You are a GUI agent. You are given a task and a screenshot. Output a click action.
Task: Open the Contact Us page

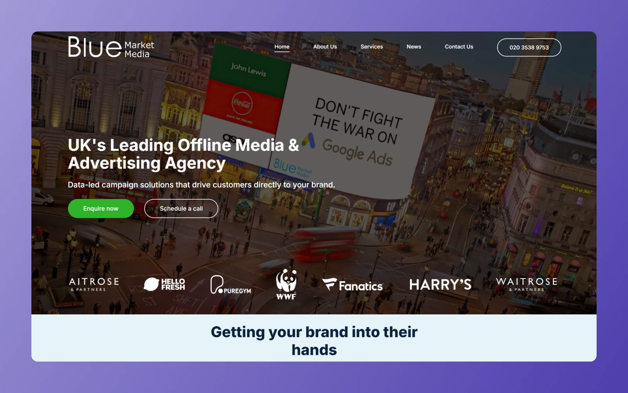click(459, 47)
